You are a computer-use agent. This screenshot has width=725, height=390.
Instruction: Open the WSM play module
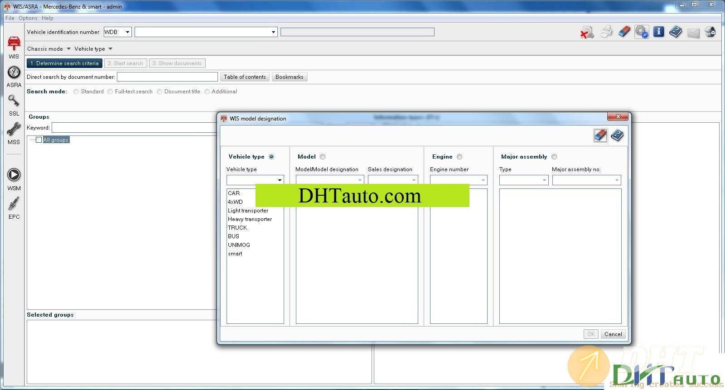tap(14, 179)
